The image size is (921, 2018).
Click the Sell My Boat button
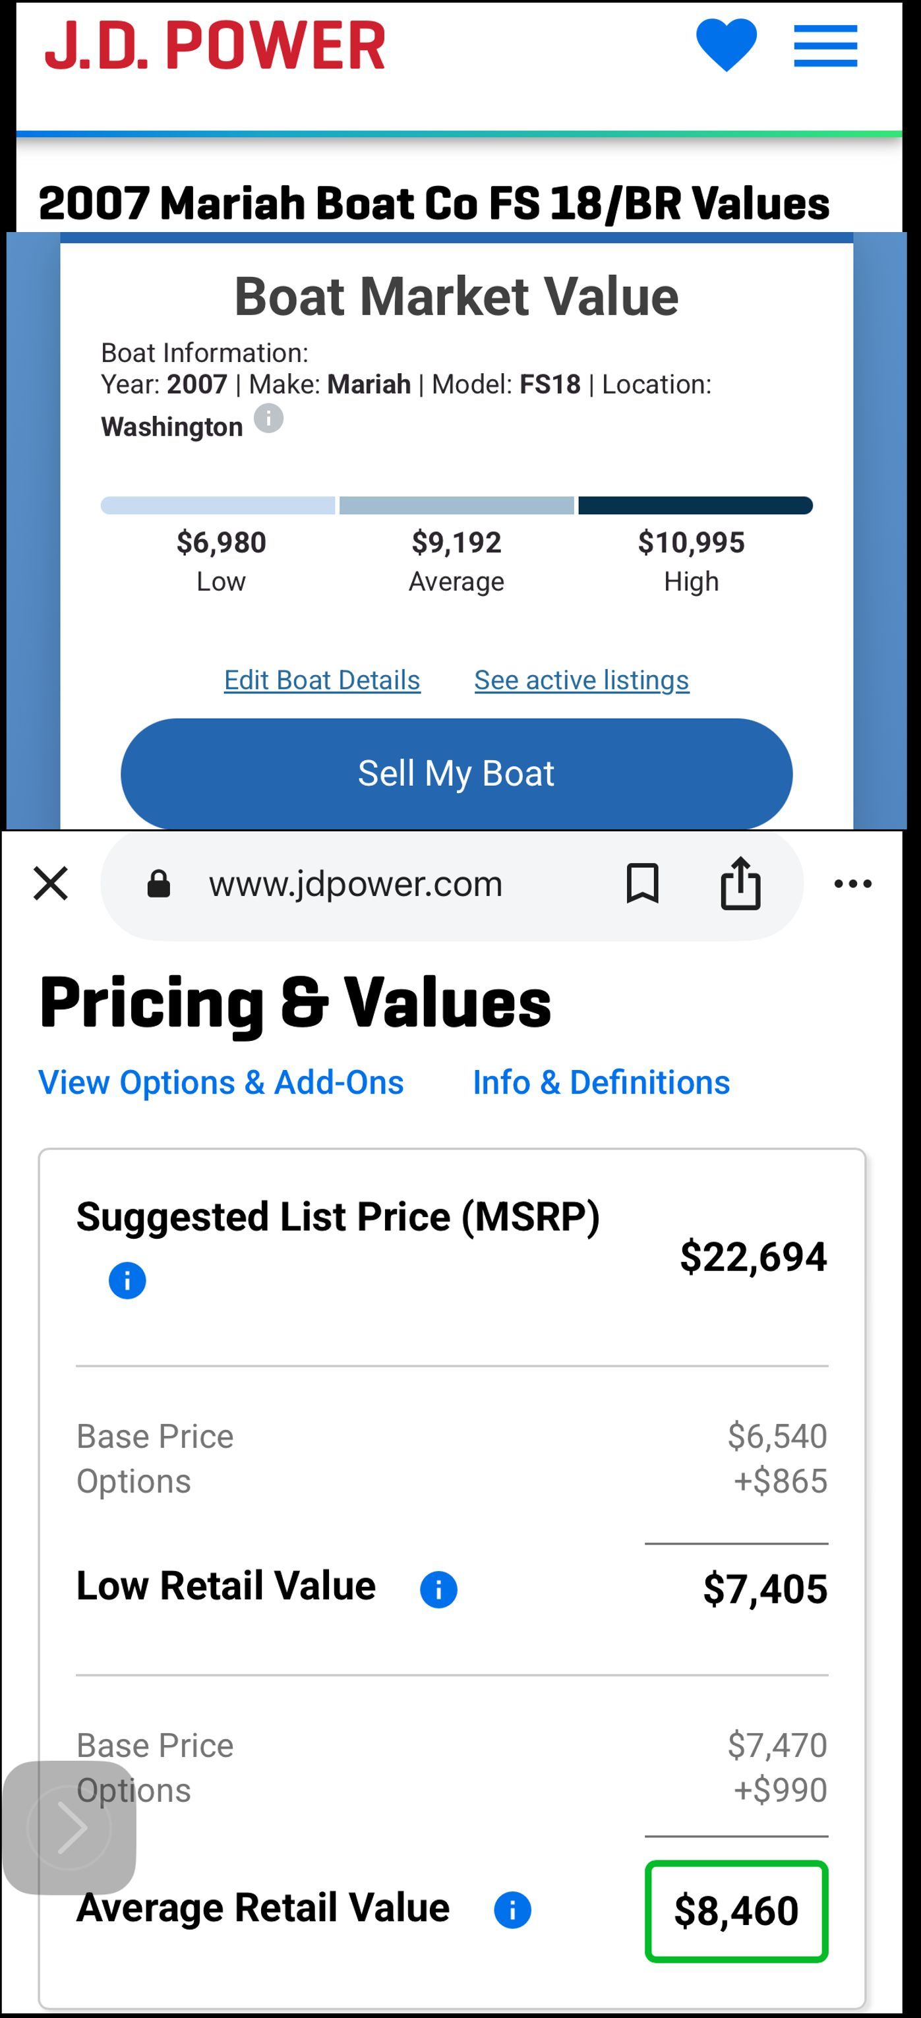click(457, 773)
